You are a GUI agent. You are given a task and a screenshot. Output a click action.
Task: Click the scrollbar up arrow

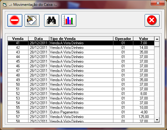(x=157, y=39)
